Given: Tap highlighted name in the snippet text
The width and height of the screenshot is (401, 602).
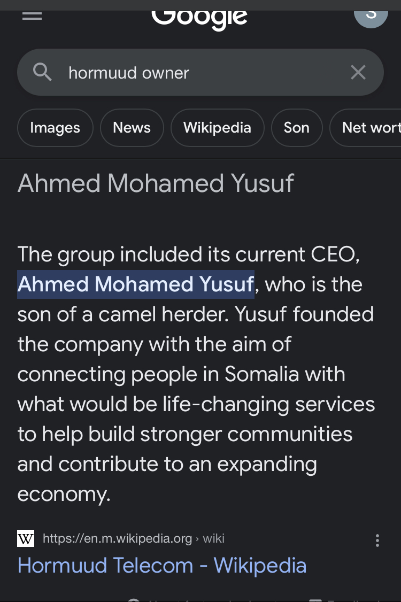Looking at the screenshot, I should [x=135, y=284].
